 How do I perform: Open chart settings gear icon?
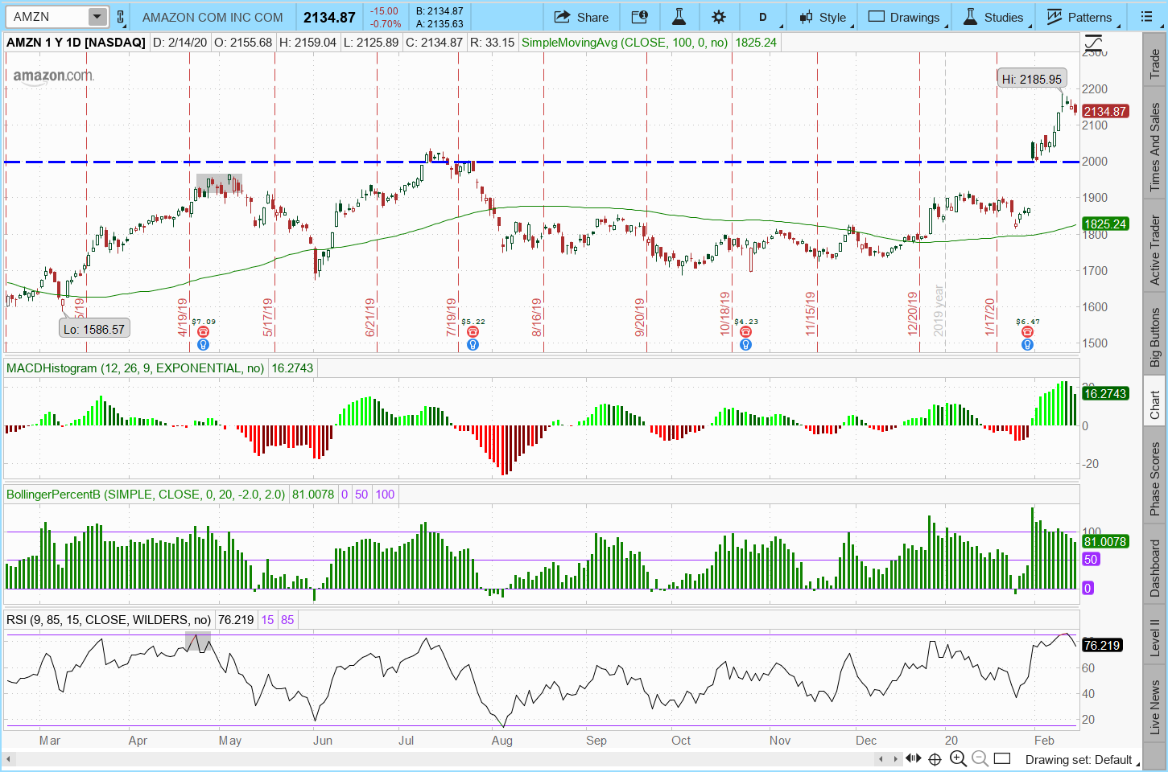719,17
